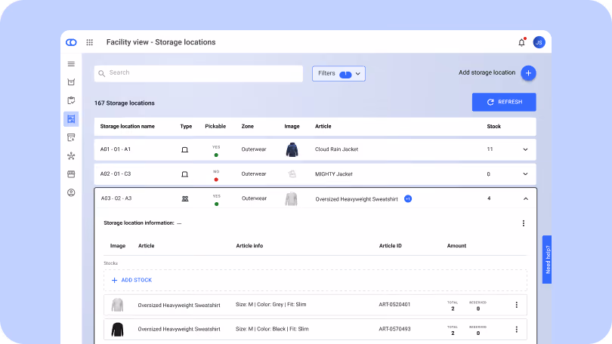Click the Pickable column header
The image size is (612, 344).
click(215, 126)
